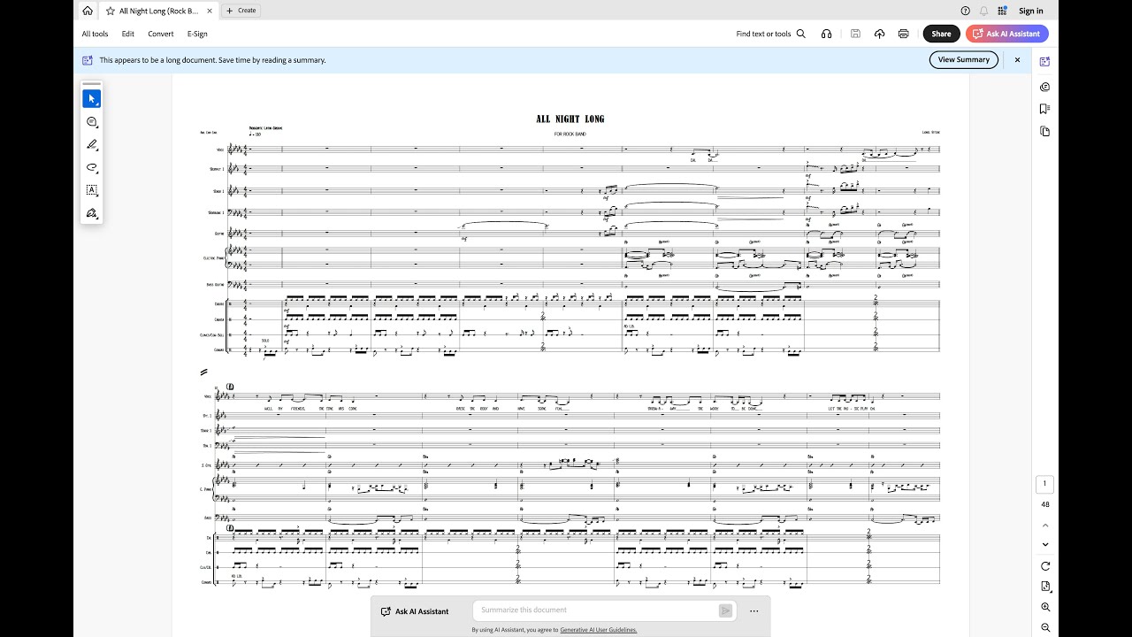Click Sign in

(x=1031, y=11)
